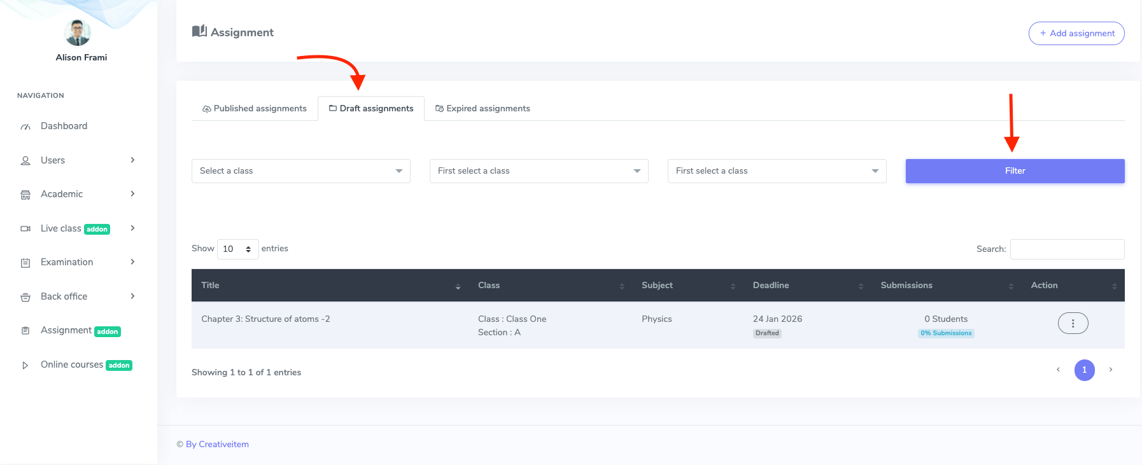This screenshot has width=1142, height=465.
Task: Click the Dashboard gauge icon in sidebar
Action: pyautogui.click(x=25, y=127)
